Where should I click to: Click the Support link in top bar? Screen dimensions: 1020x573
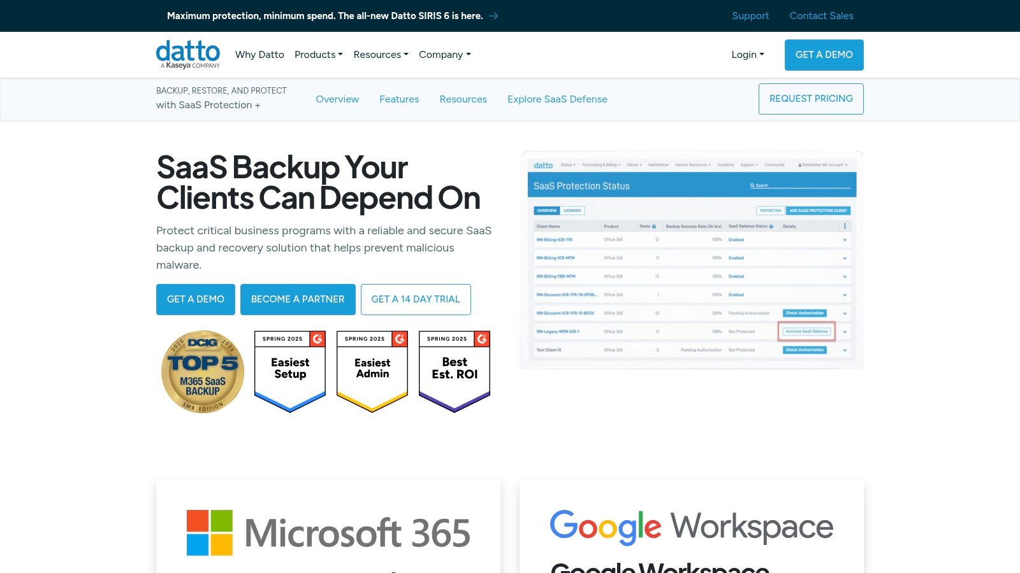(x=750, y=16)
